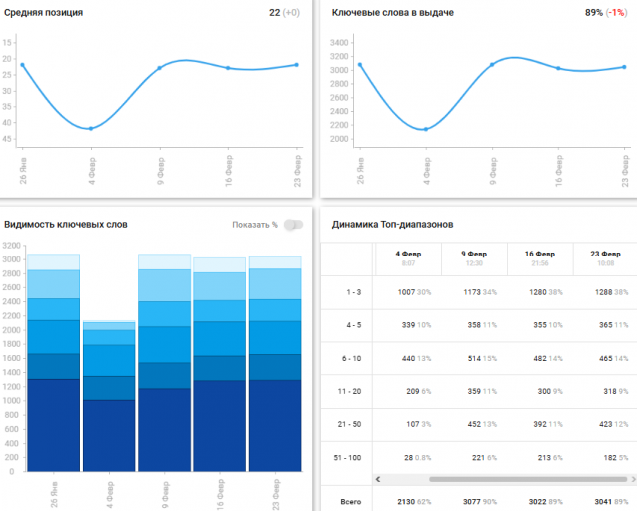The height and width of the screenshot is (511, 637).
Task: Click the '16 Февр' column header
Action: (540, 258)
